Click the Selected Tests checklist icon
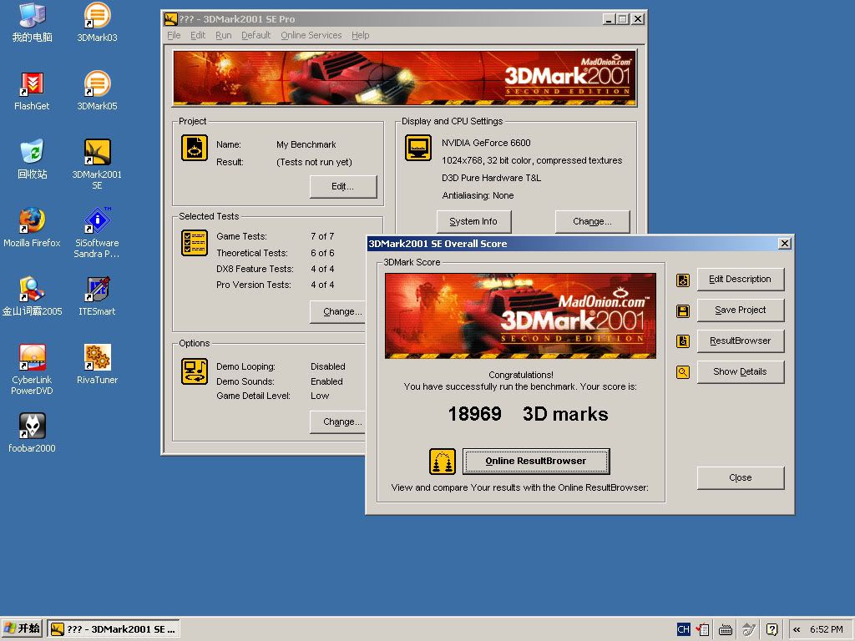This screenshot has width=855, height=641. [194, 243]
